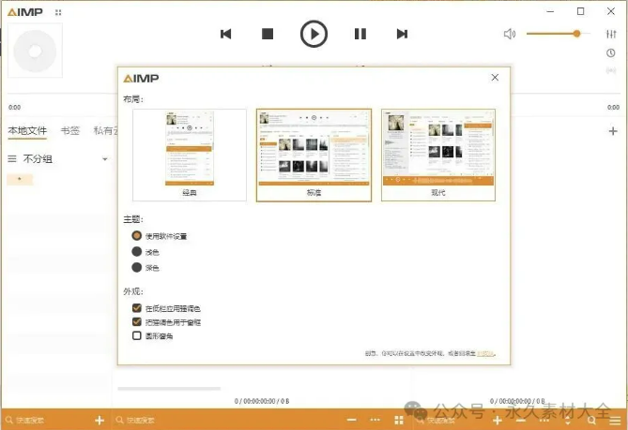Open the timer clock icon
This screenshot has width=628, height=430.
pyautogui.click(x=611, y=52)
